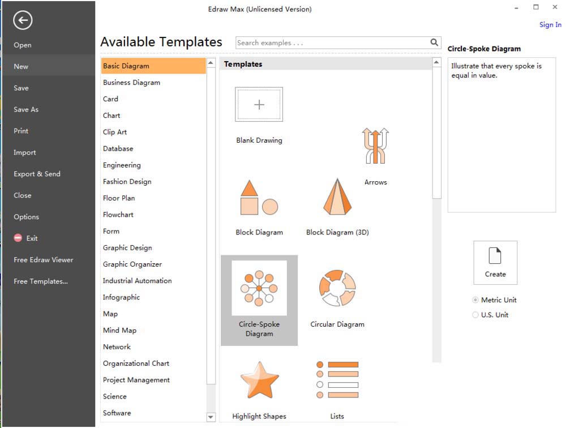The image size is (566, 428).
Task: Choose the Circular Diagram template icon
Action: coord(337,288)
